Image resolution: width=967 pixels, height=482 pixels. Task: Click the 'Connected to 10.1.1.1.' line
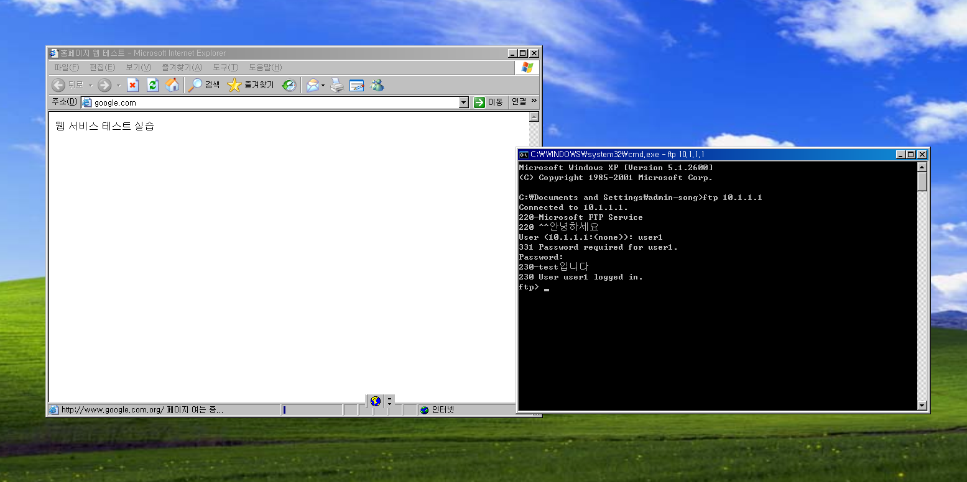coord(573,207)
